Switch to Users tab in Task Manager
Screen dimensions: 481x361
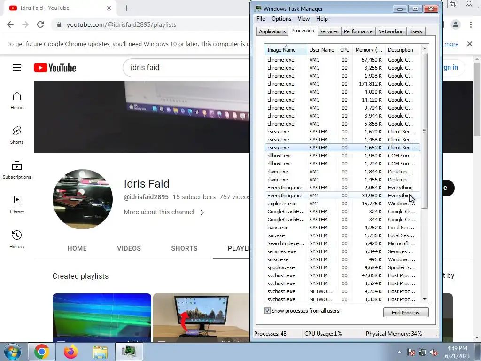click(x=415, y=31)
